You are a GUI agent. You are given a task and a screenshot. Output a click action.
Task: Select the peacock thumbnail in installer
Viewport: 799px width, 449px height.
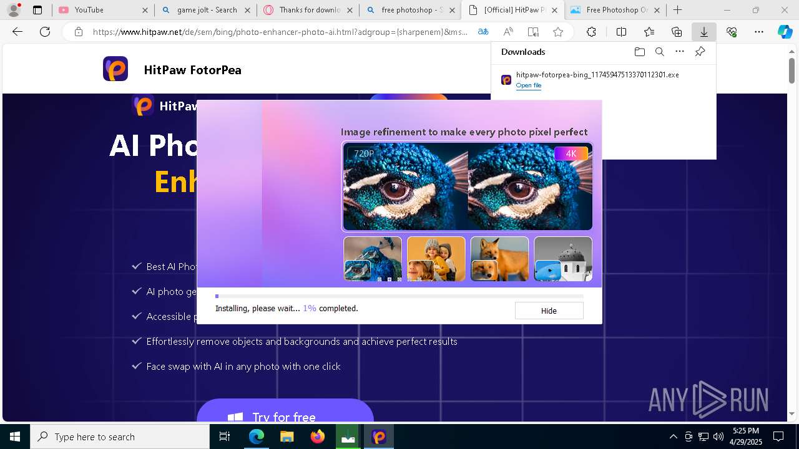(373, 259)
